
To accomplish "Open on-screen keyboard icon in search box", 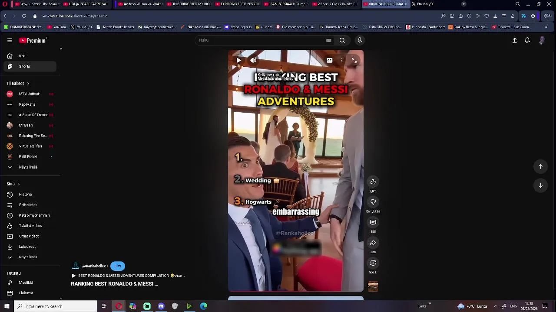I will coord(329,40).
